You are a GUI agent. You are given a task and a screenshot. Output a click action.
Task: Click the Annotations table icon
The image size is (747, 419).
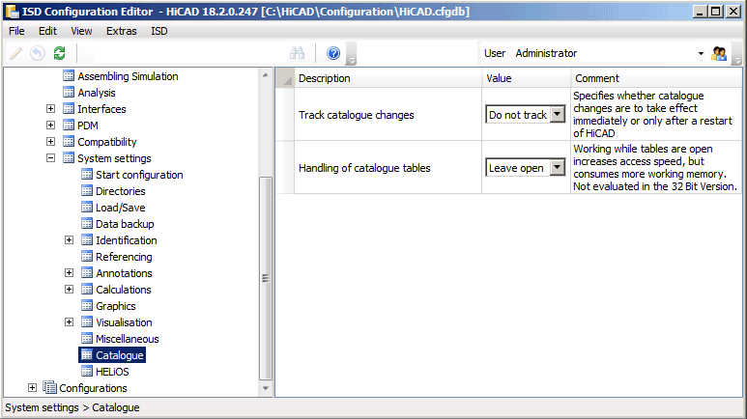coord(87,273)
